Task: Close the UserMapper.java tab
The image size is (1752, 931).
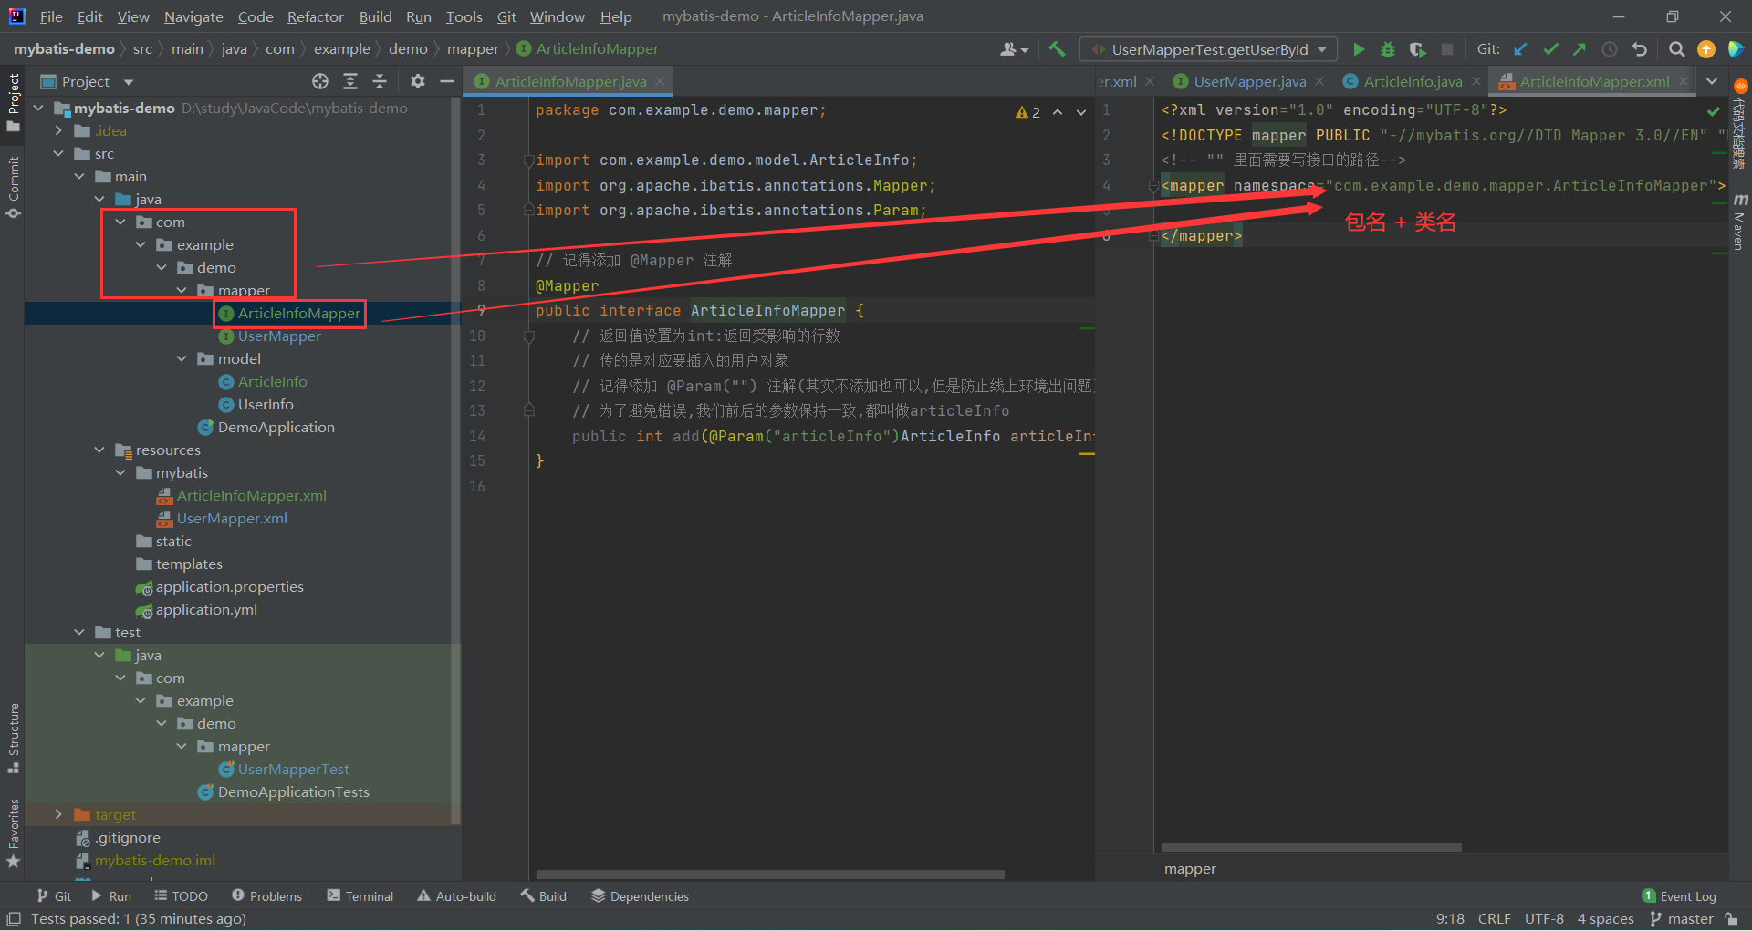Action: coord(1319,81)
